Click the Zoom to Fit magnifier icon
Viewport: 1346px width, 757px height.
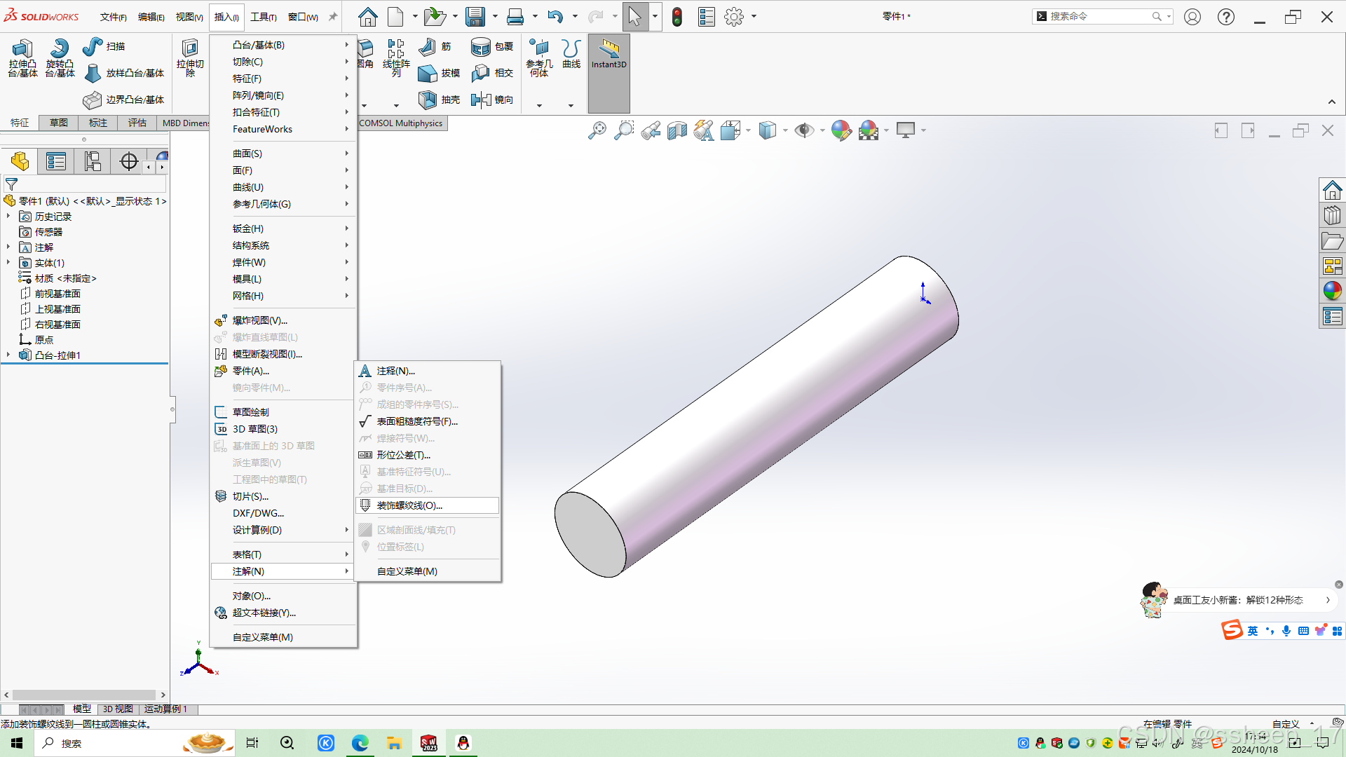pyautogui.click(x=597, y=130)
